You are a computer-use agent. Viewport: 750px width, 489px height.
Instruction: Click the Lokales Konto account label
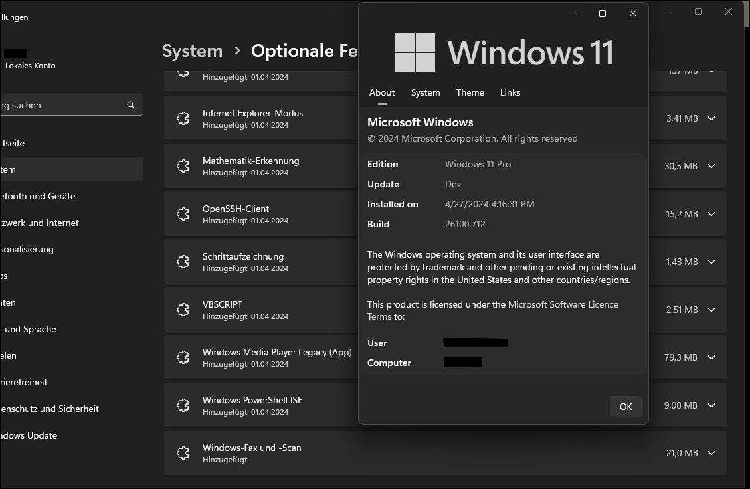coord(30,66)
